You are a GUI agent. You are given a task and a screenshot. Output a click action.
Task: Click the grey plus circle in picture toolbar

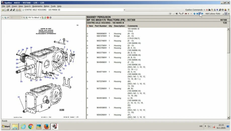tap(50, 18)
